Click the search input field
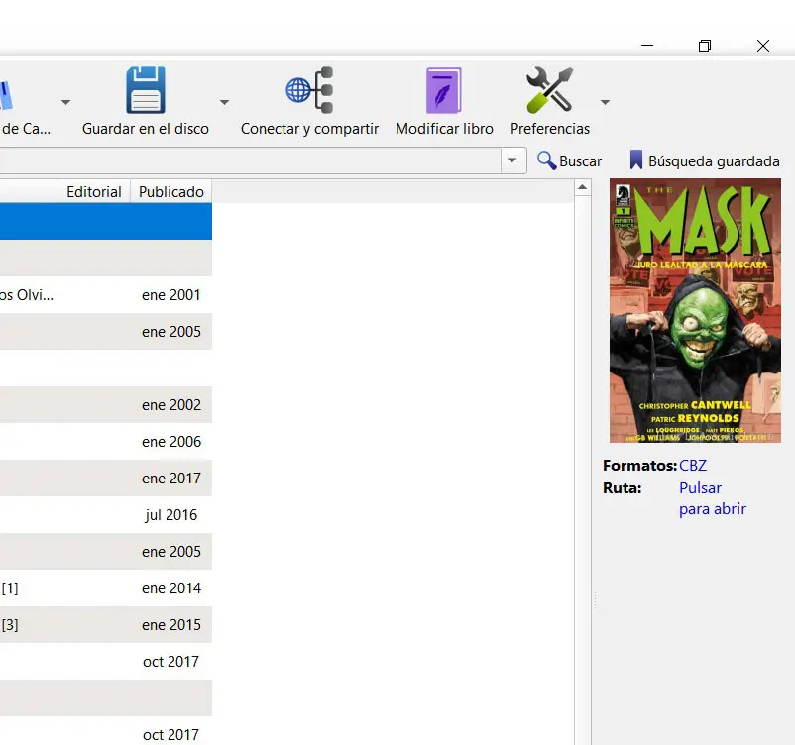 coord(251,160)
